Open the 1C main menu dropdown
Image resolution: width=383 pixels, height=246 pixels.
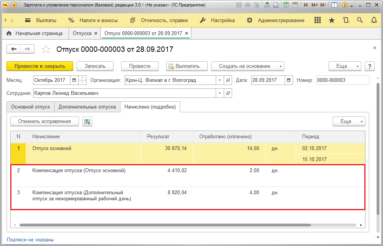(14, 5)
